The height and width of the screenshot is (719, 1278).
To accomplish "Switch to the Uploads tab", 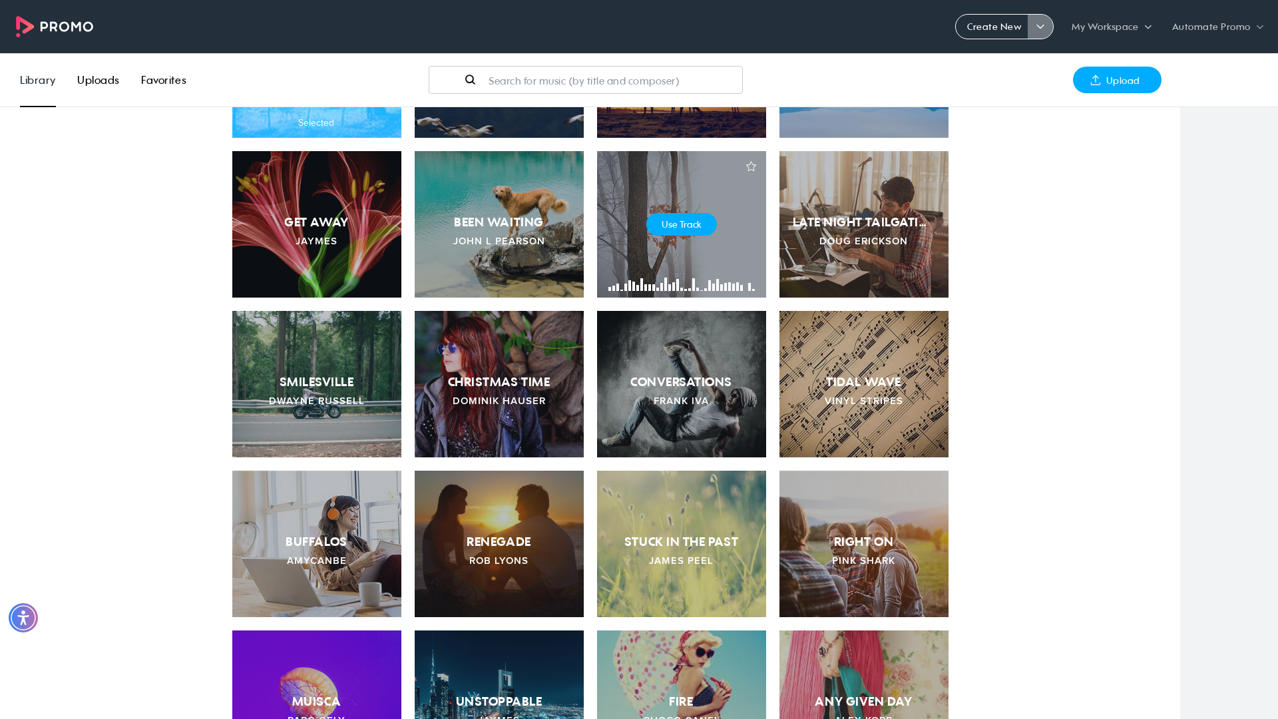I will [x=98, y=80].
